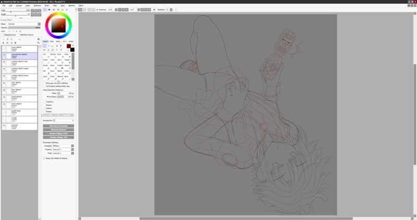
Task: Hide the body sketch layer
Action: tap(4, 104)
